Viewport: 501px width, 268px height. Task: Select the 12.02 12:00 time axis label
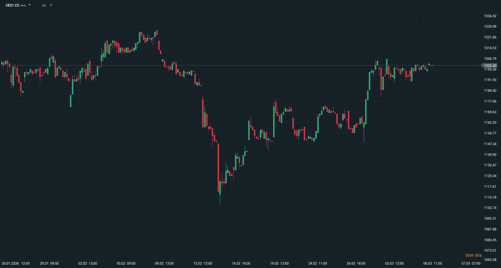coord(203,263)
